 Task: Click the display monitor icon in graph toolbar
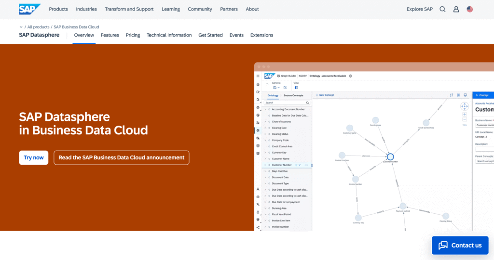[x=466, y=95]
